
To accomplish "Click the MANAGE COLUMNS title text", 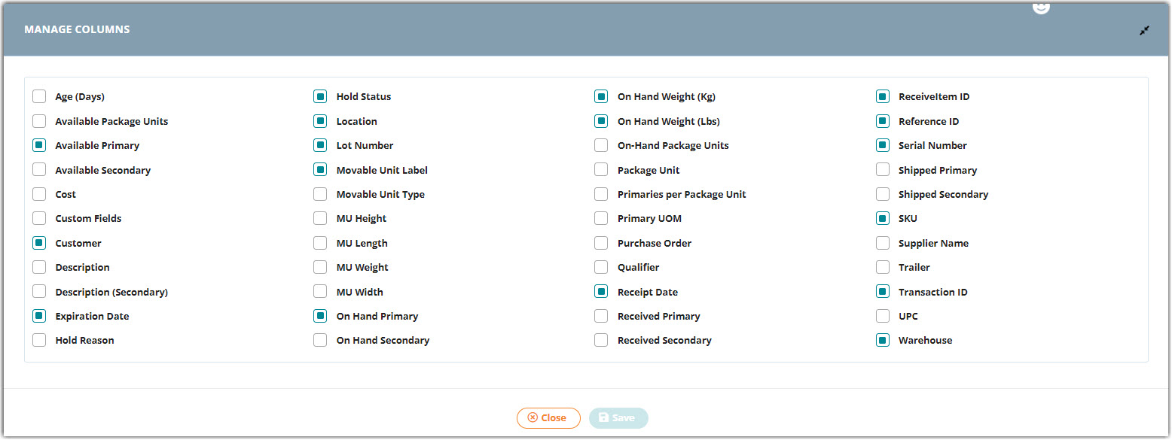I will pos(77,29).
